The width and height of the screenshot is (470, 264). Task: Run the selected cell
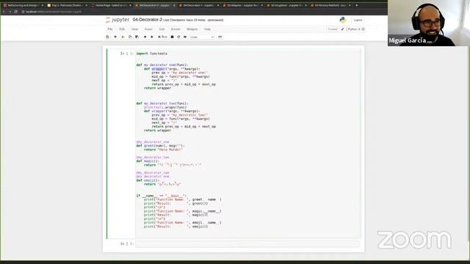click(163, 37)
